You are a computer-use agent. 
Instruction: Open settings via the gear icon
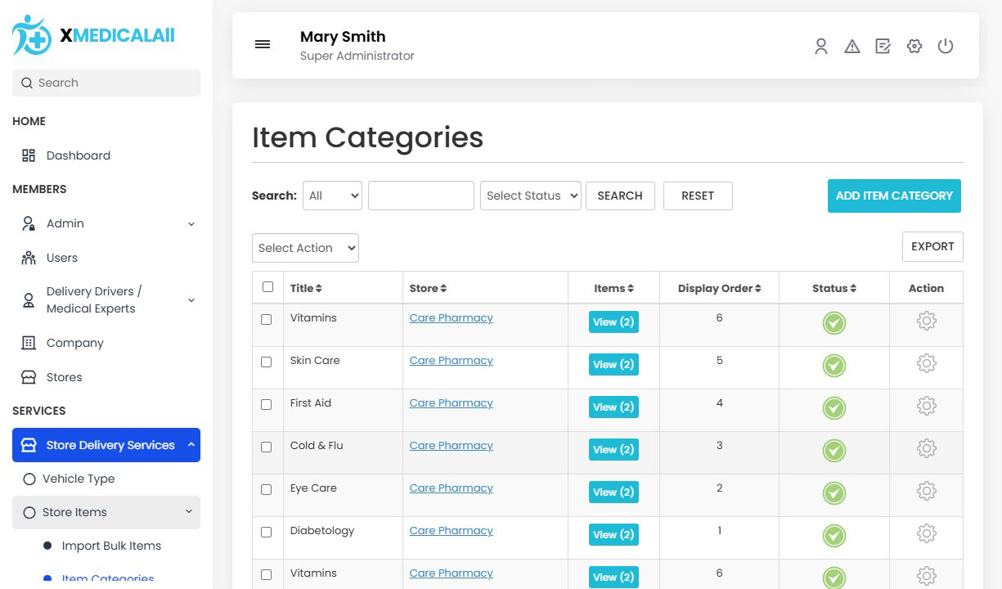(914, 47)
